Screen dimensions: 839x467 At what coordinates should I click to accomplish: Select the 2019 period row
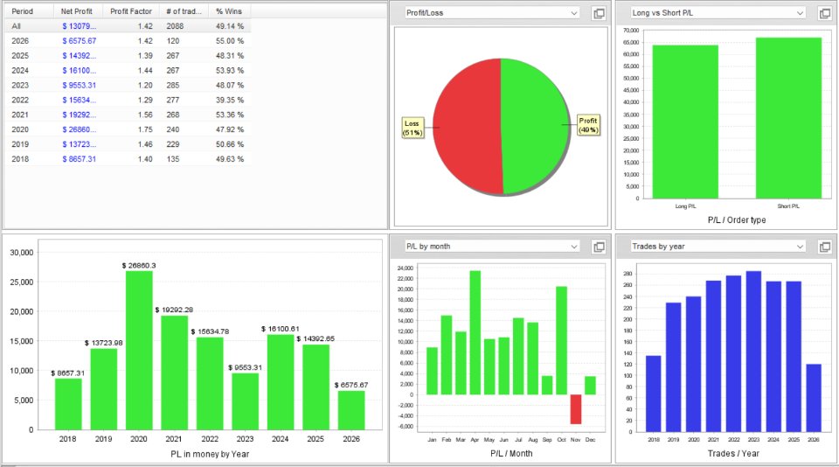pos(128,144)
